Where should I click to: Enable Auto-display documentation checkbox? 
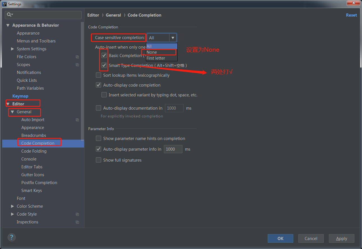coord(98,108)
